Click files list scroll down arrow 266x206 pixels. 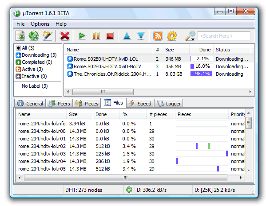click(249, 170)
